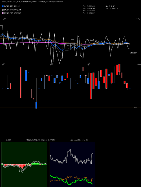This screenshot has width=141, height=187.
Task: Click the 'Avg V: 0 M' volume text
Action: click(110, 6)
